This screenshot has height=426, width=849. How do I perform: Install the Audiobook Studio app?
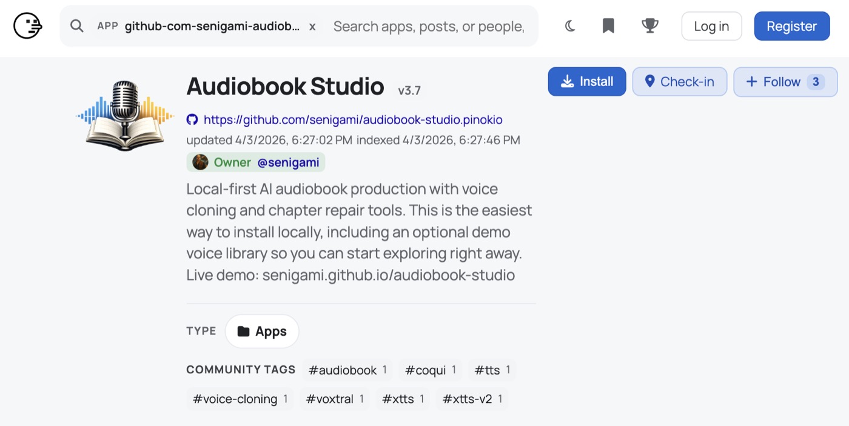(586, 82)
